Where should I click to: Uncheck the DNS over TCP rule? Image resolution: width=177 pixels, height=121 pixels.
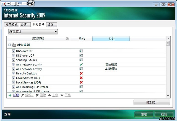click(x=14, y=51)
